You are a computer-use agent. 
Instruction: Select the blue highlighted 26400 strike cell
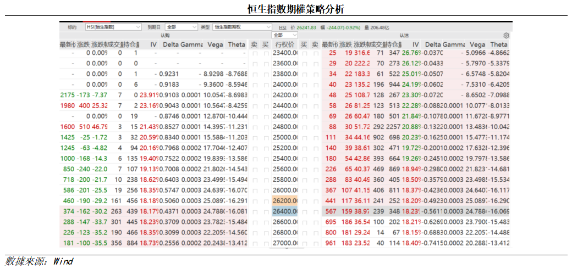click(x=285, y=211)
